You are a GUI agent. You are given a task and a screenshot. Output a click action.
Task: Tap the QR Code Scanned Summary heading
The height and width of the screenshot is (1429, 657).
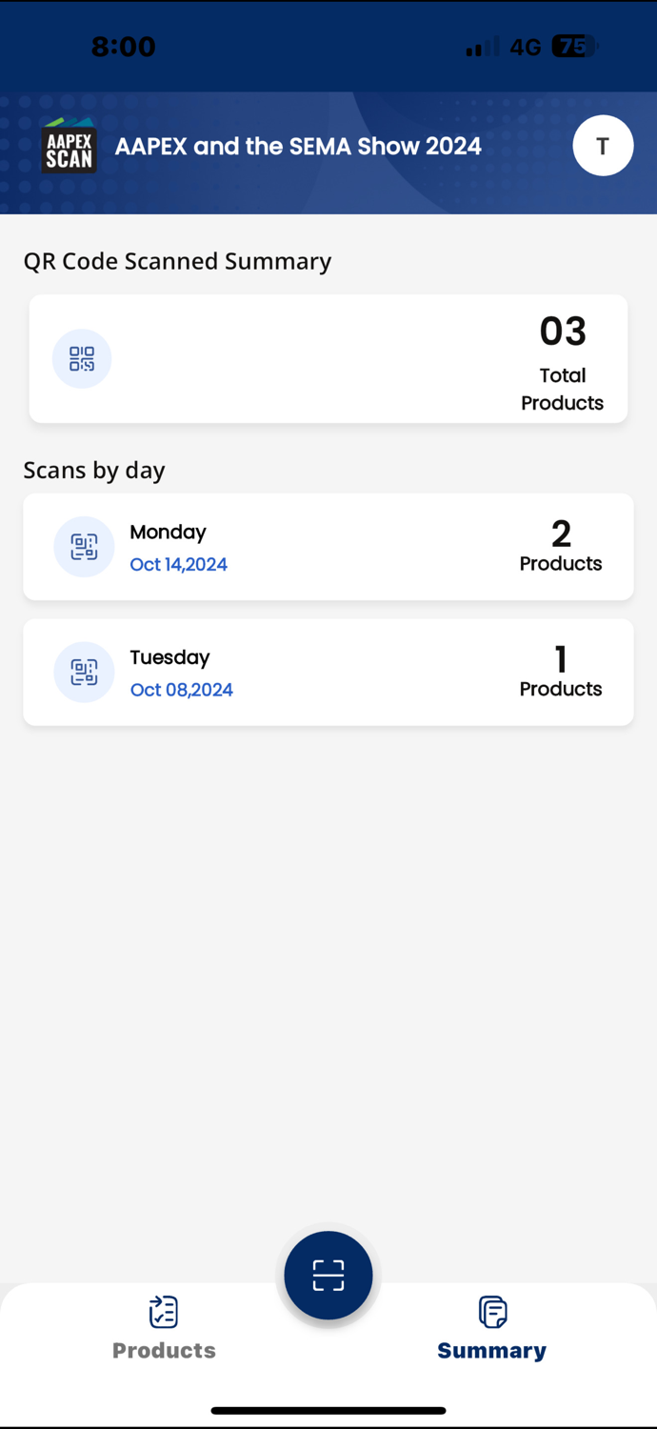(x=177, y=261)
